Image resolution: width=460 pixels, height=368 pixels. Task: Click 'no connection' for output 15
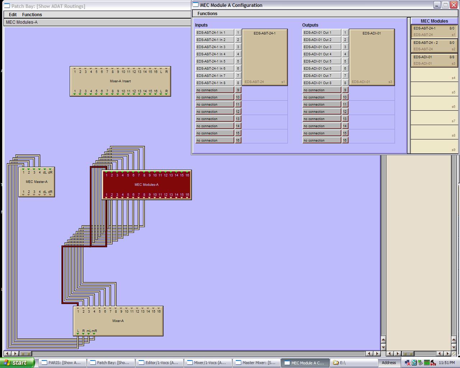[322, 133]
